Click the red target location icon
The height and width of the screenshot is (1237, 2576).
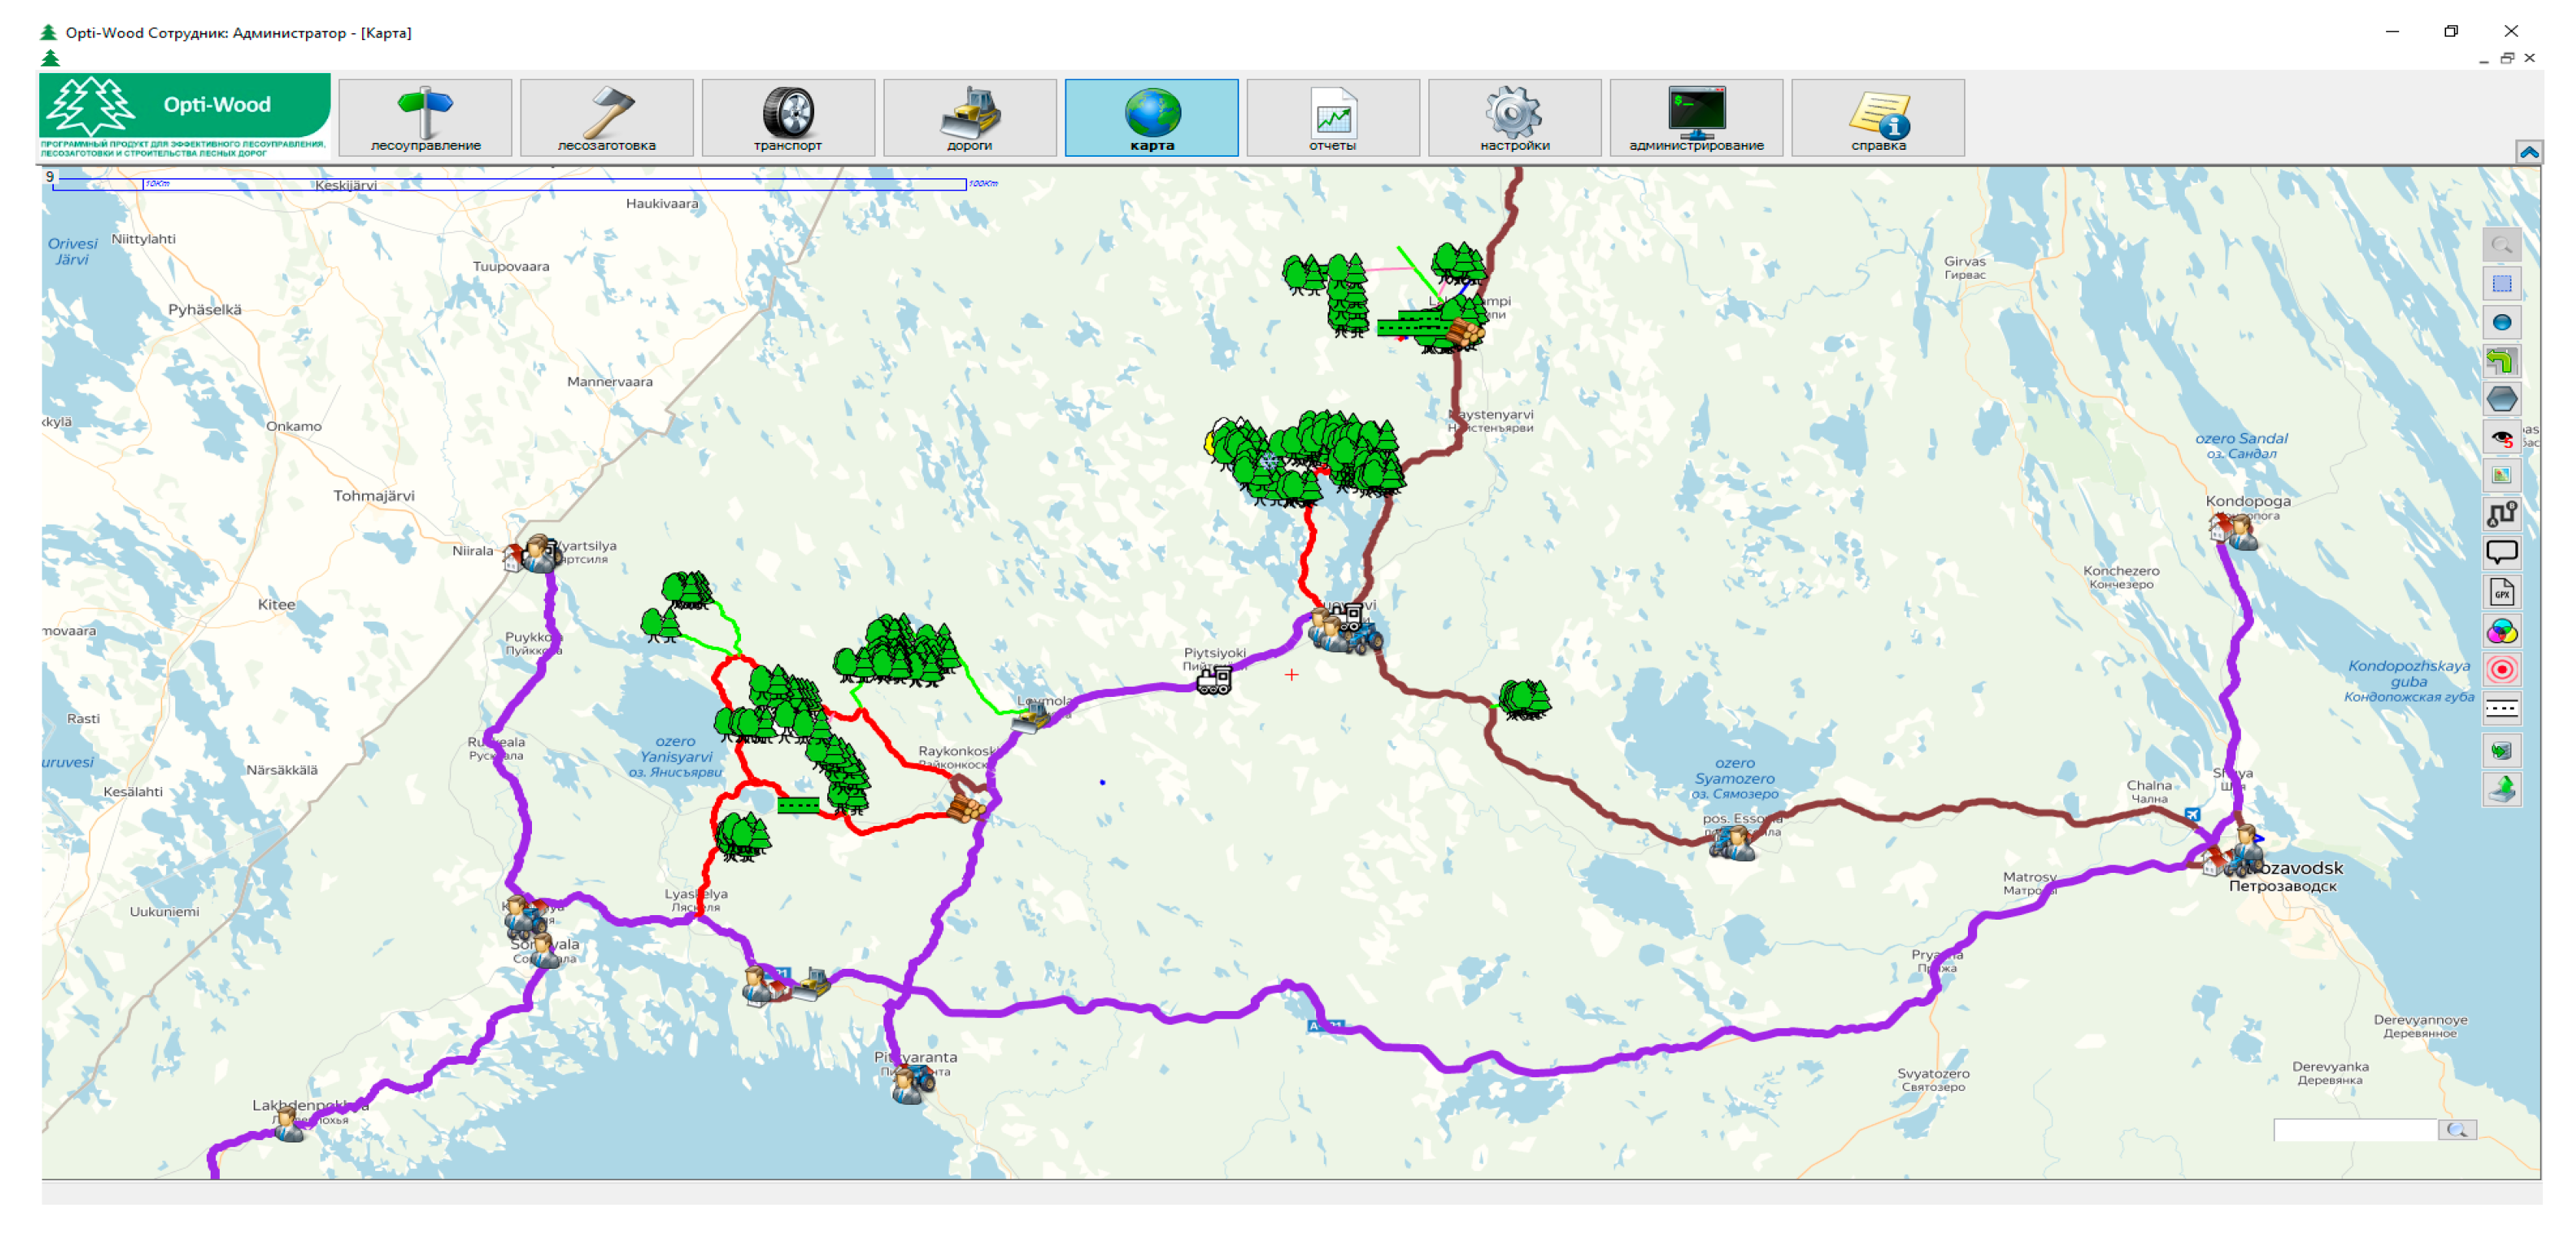tap(2501, 669)
